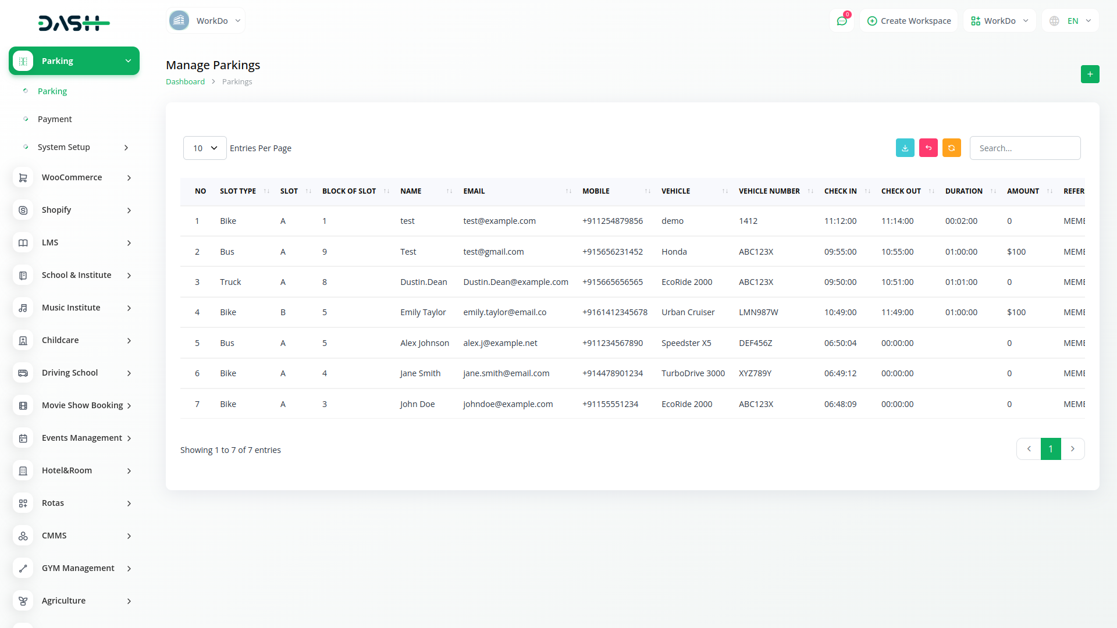
Task: Open the Payment menu item
Action: coord(55,119)
